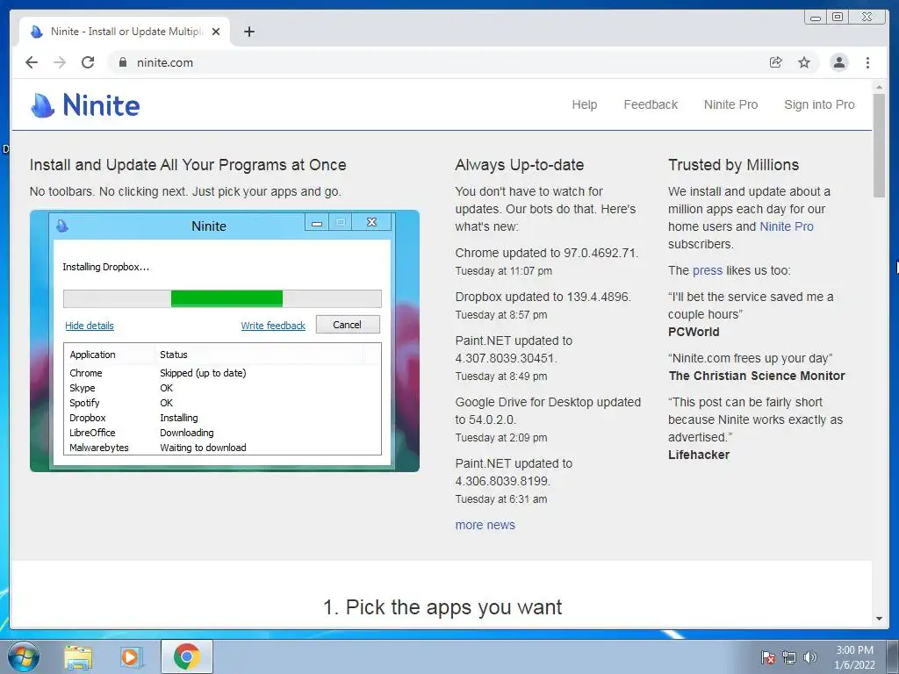Click the green installer progress bar
The image size is (899, 674).
[x=227, y=298]
